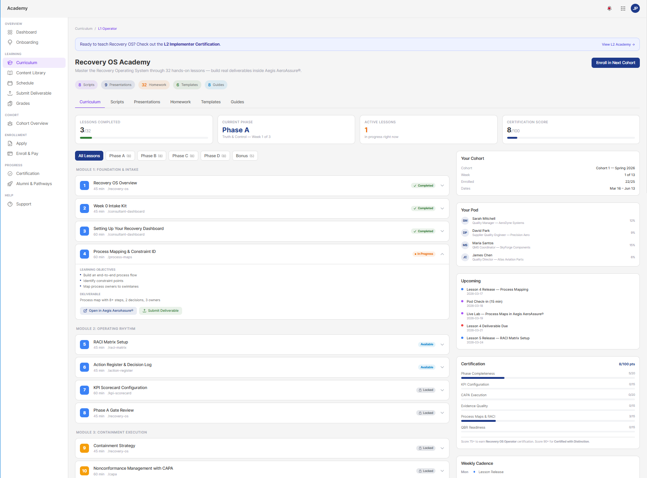Click the green Submit Deliverable button

coord(161,311)
